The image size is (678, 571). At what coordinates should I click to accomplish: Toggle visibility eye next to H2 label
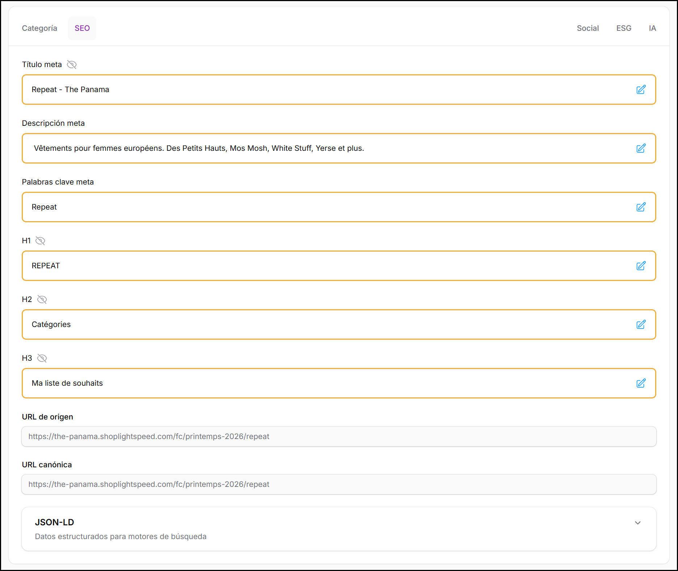coord(42,299)
